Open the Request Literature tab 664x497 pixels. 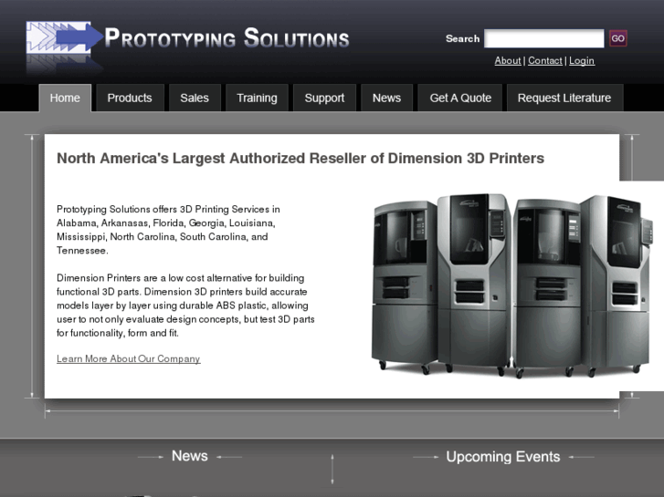coord(564,98)
